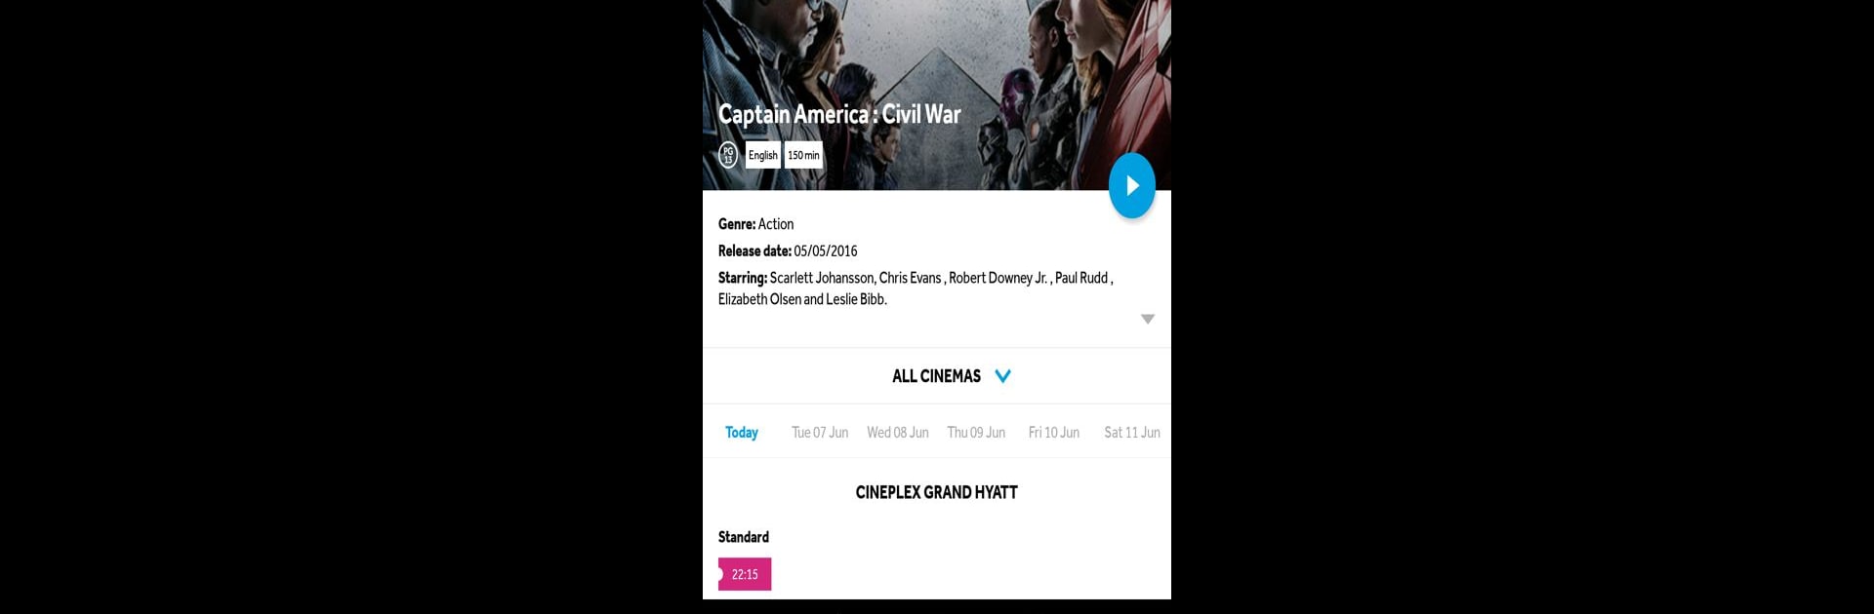Click the English language badge
The width and height of the screenshot is (1874, 614).
coord(762,155)
